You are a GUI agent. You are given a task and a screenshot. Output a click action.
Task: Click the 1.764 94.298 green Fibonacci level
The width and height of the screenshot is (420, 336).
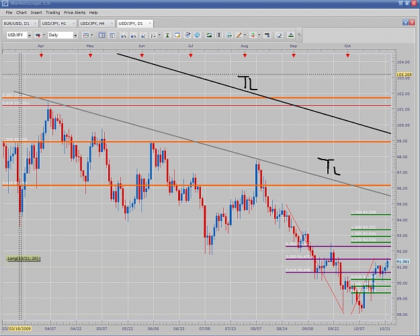tap(371, 213)
